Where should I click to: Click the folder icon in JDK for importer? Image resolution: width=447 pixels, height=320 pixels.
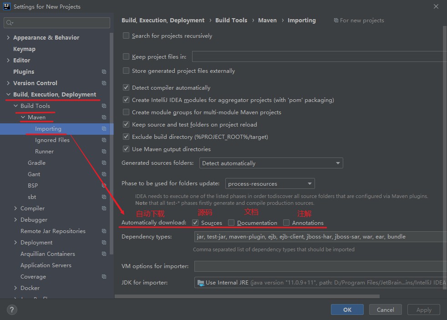click(201, 283)
